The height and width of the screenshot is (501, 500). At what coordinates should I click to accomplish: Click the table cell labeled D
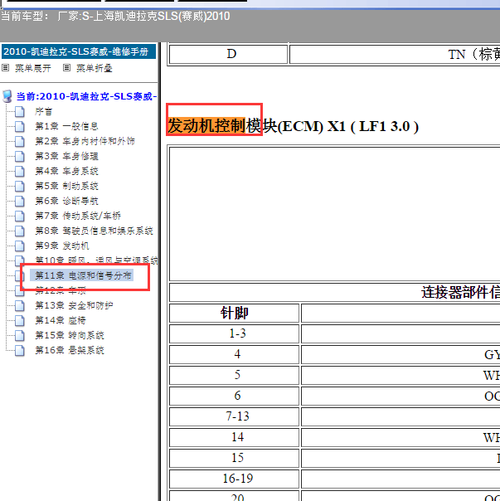click(228, 54)
